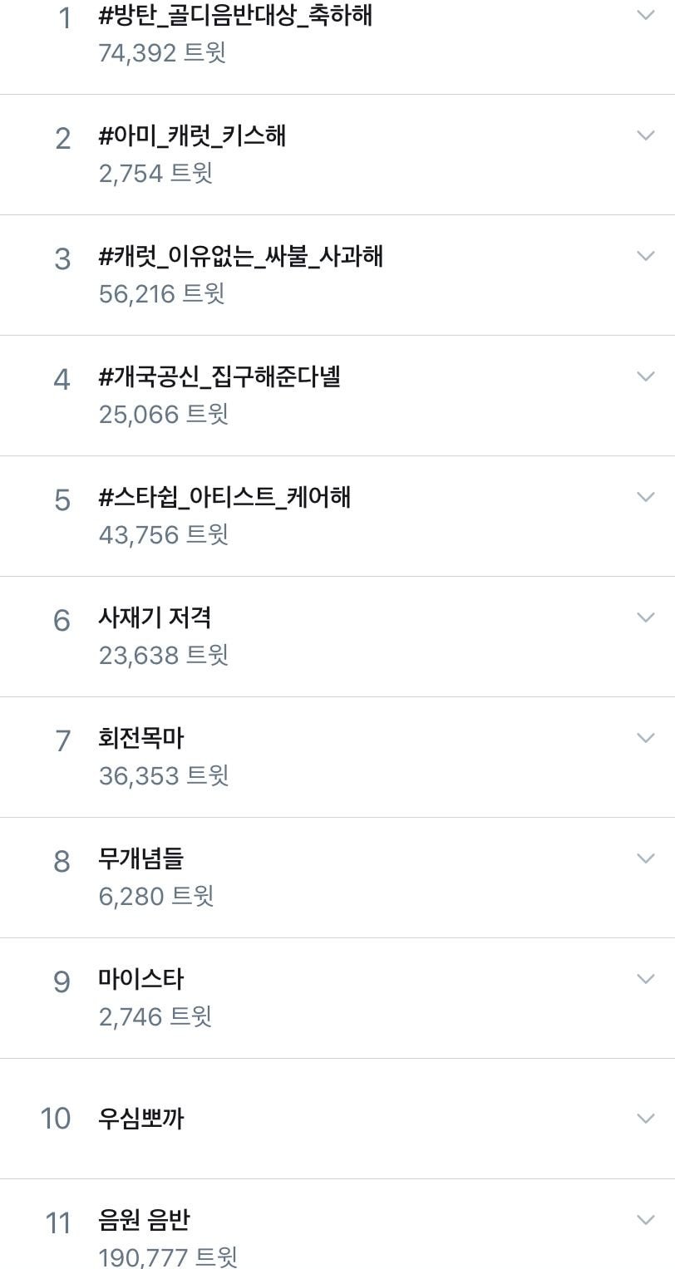Image resolution: width=675 pixels, height=1269 pixels.
Task: Select the 사재기 저격 trend
Action: pos(155,618)
